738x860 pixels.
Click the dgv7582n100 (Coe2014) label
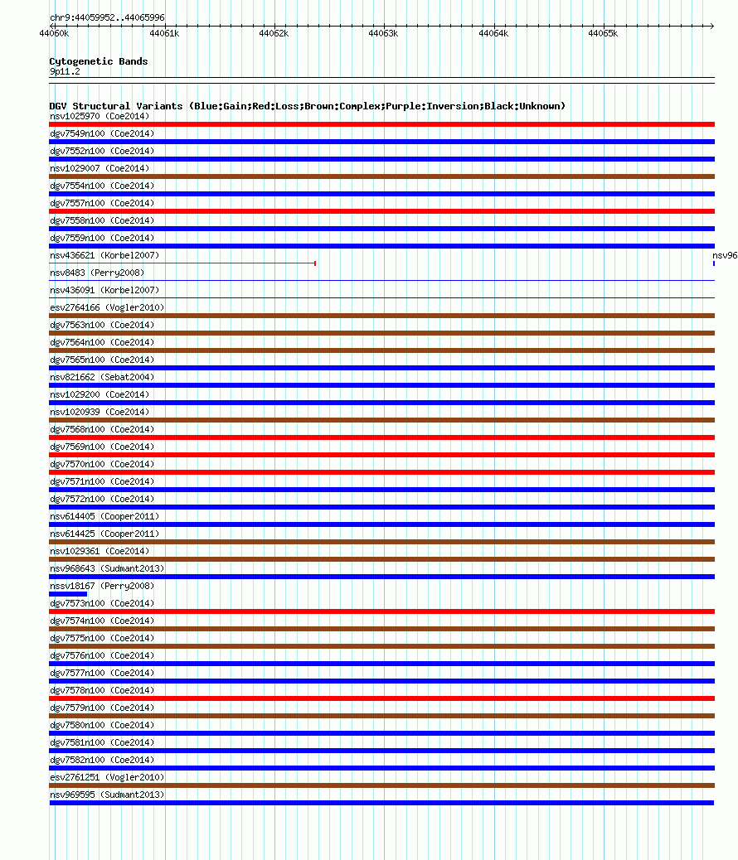pyautogui.click(x=102, y=761)
